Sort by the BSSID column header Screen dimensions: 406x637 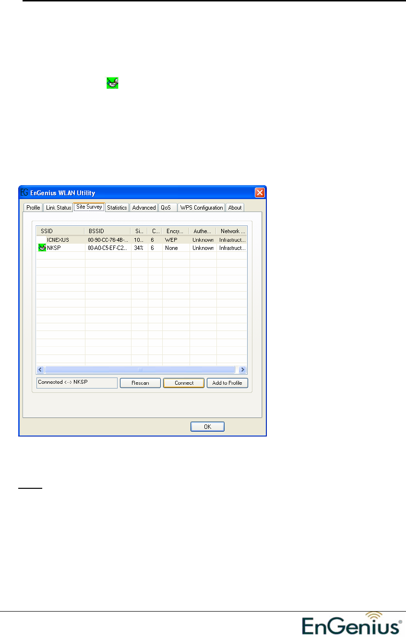pos(107,231)
